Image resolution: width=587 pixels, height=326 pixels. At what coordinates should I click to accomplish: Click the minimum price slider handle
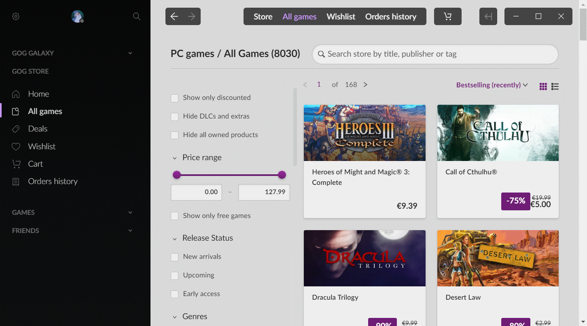coord(177,175)
